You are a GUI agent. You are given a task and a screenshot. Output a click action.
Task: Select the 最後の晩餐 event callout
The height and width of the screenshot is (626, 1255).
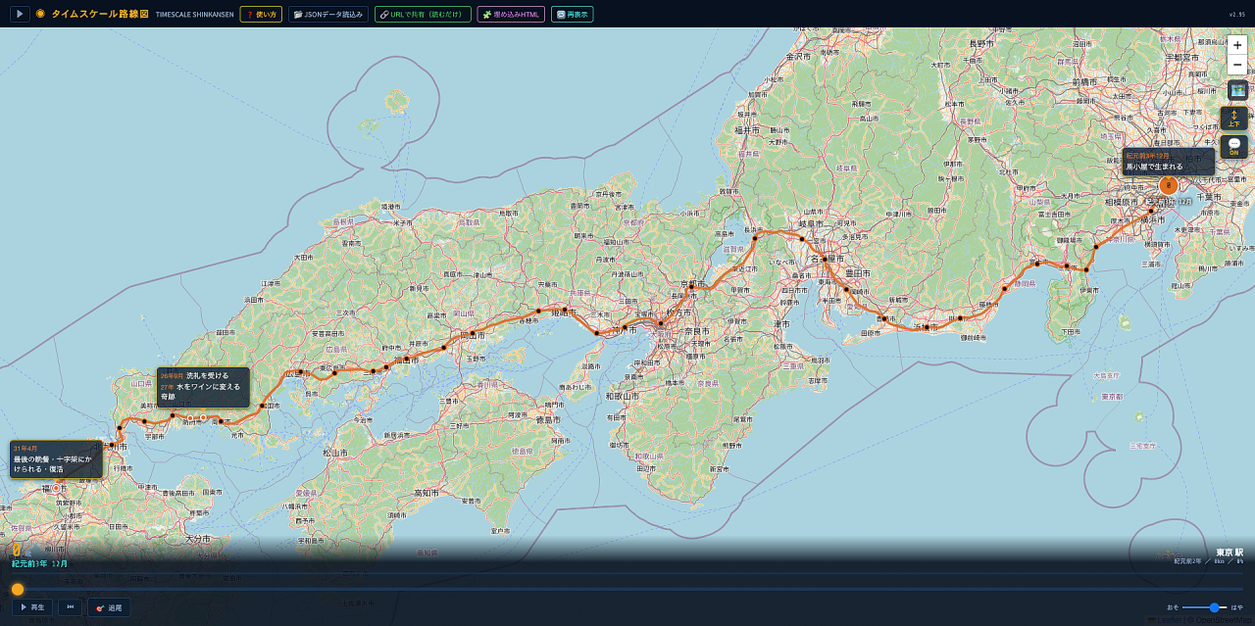pyautogui.click(x=57, y=458)
